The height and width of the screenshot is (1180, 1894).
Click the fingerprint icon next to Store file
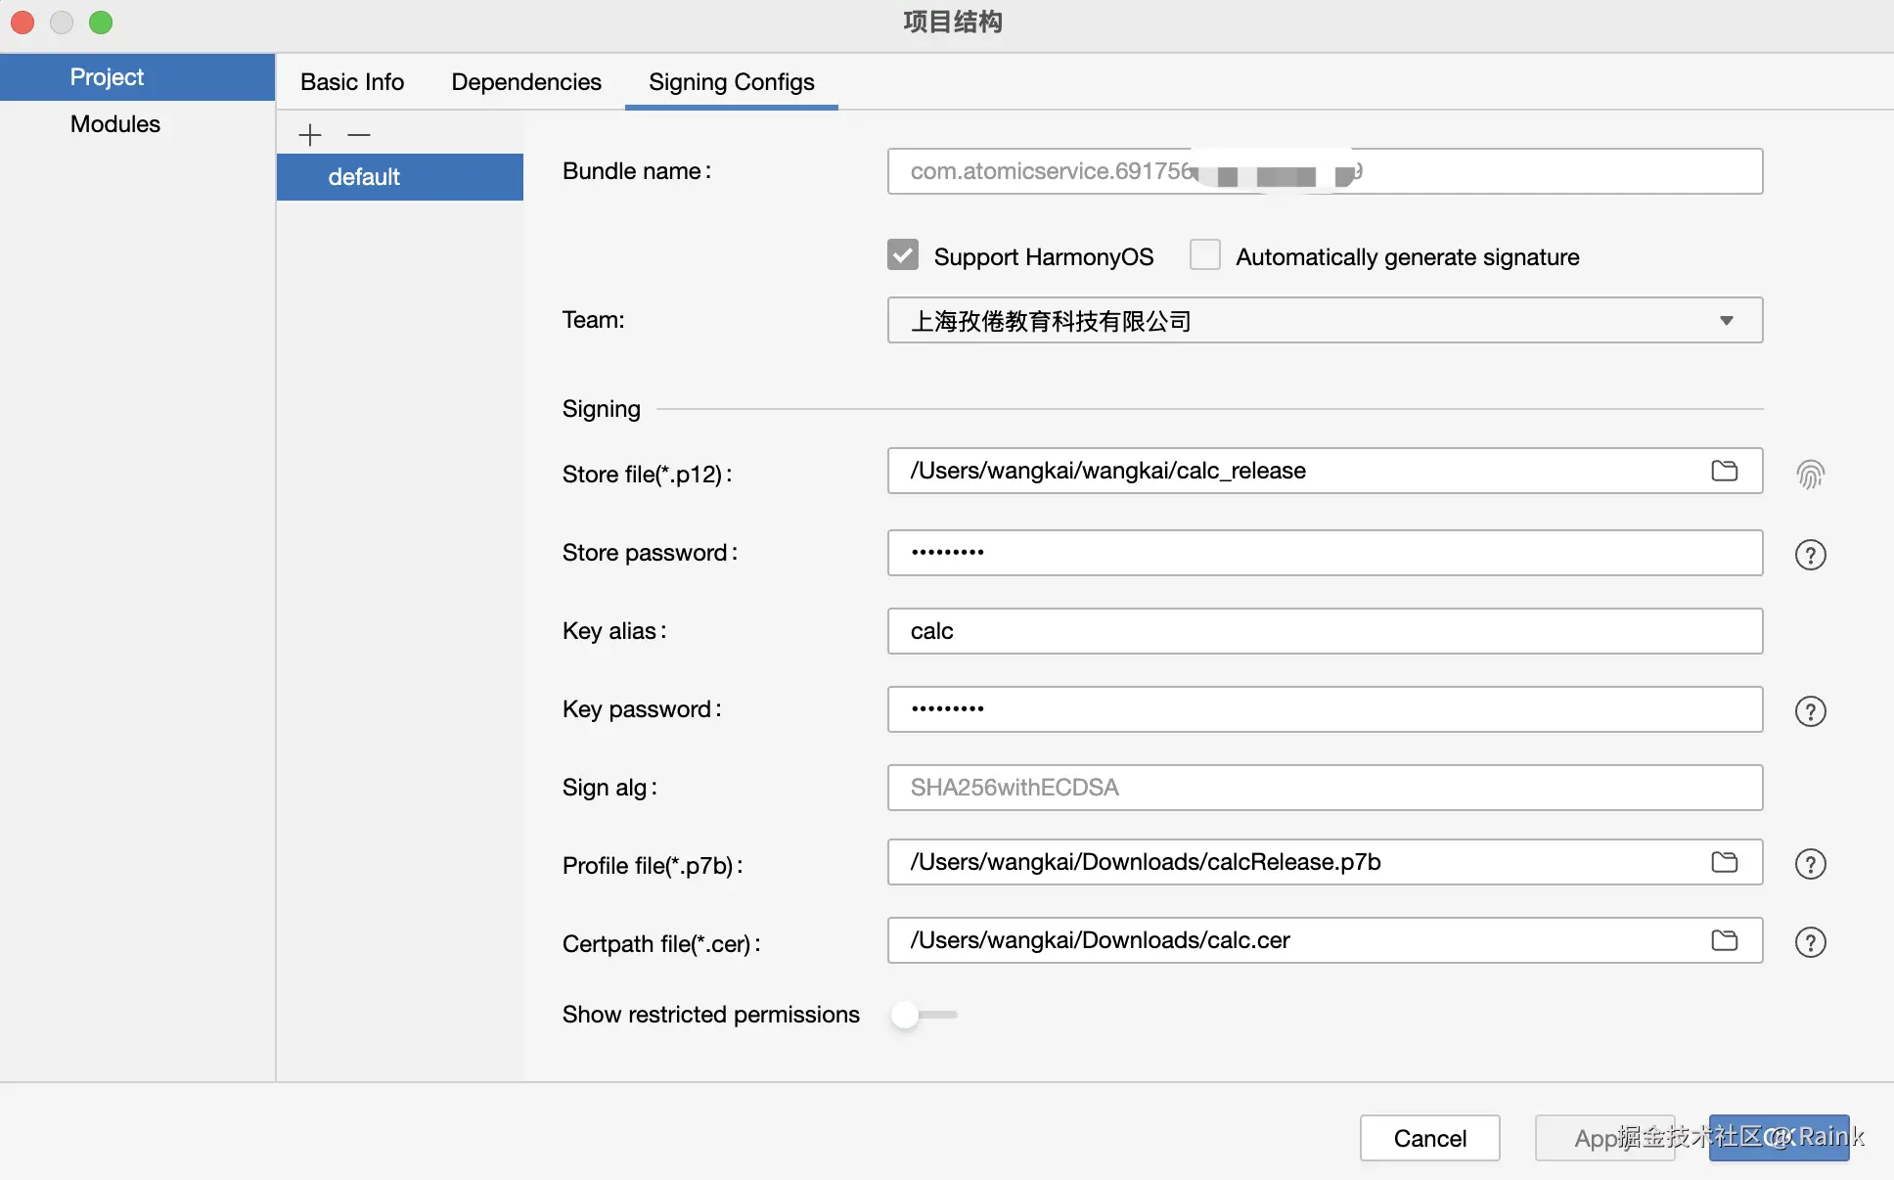[x=1810, y=475]
